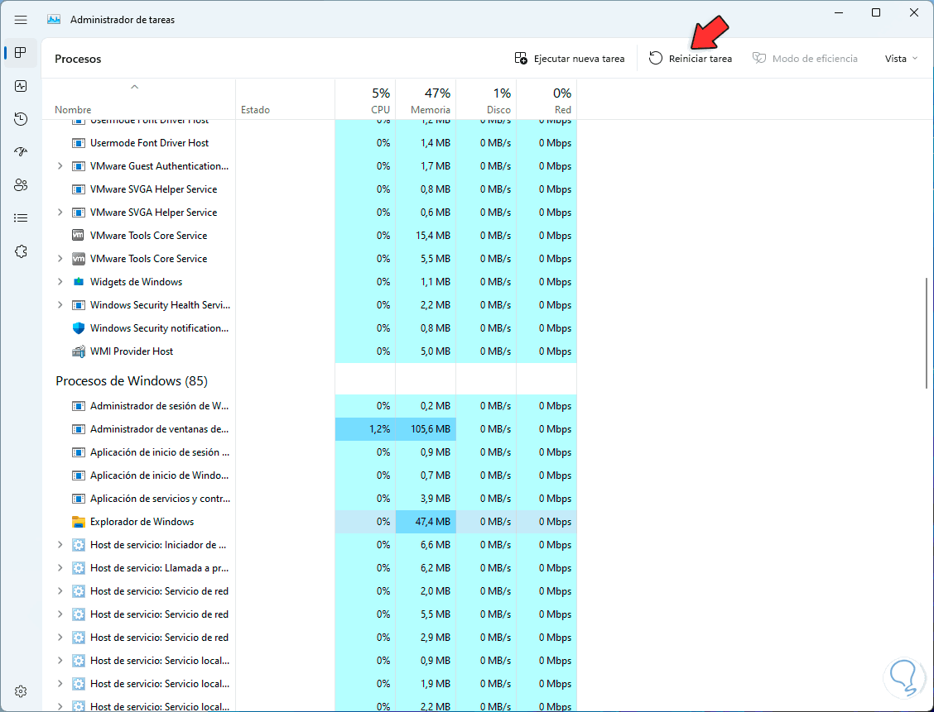Open the Vista dropdown menu

tap(901, 58)
